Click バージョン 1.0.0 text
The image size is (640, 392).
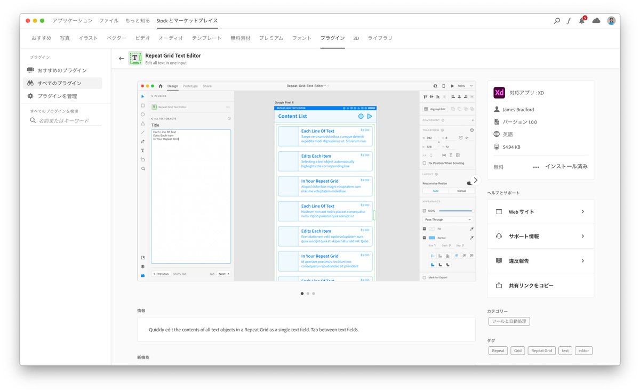click(x=519, y=122)
